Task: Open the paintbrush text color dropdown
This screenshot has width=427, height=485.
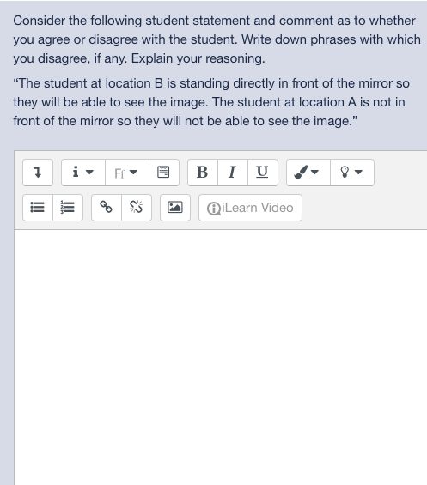Action: pos(308,173)
